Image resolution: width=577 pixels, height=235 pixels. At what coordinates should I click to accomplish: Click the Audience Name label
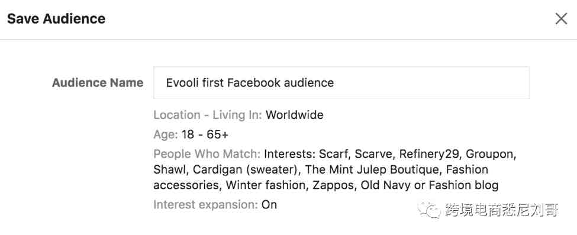tap(98, 83)
